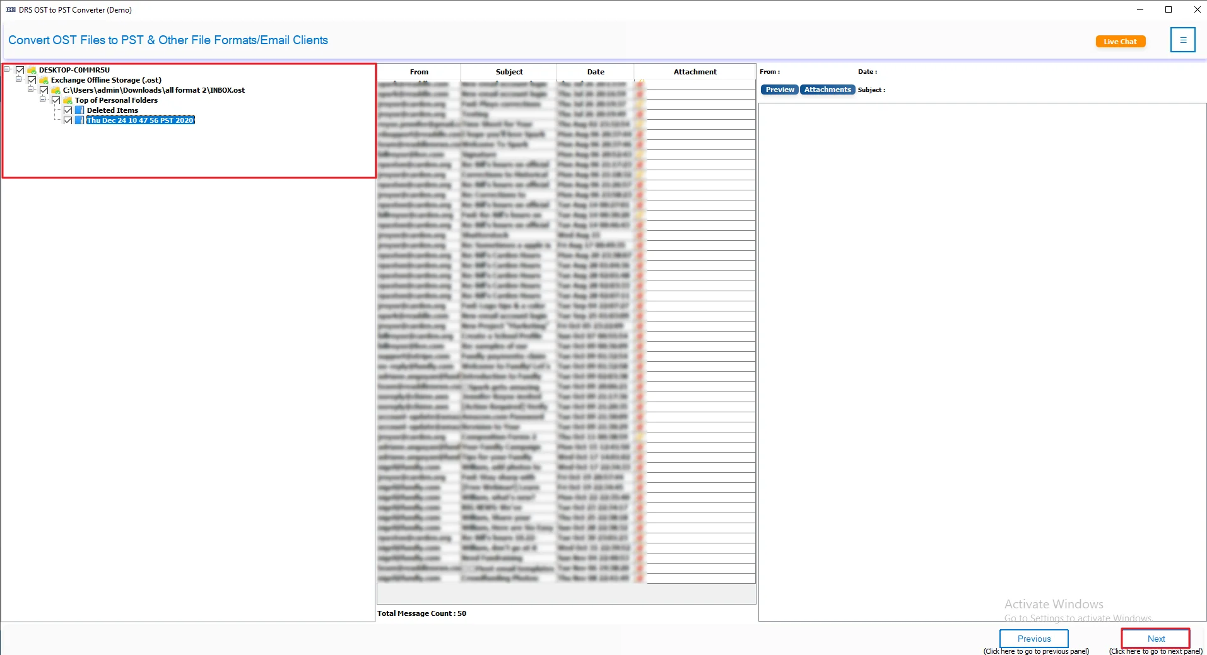Click the heading Convert OST Files to PST
This screenshot has width=1207, height=655.
click(x=168, y=40)
